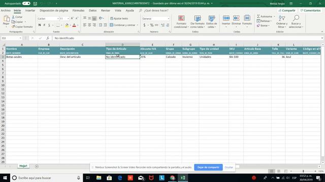
Task: Click the Eliminar cells icon
Action: [x=236, y=18]
